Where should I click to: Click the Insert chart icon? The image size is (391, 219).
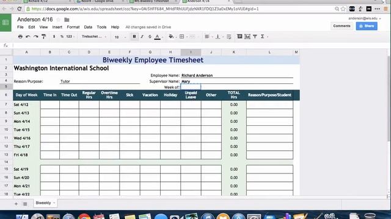[247, 36]
